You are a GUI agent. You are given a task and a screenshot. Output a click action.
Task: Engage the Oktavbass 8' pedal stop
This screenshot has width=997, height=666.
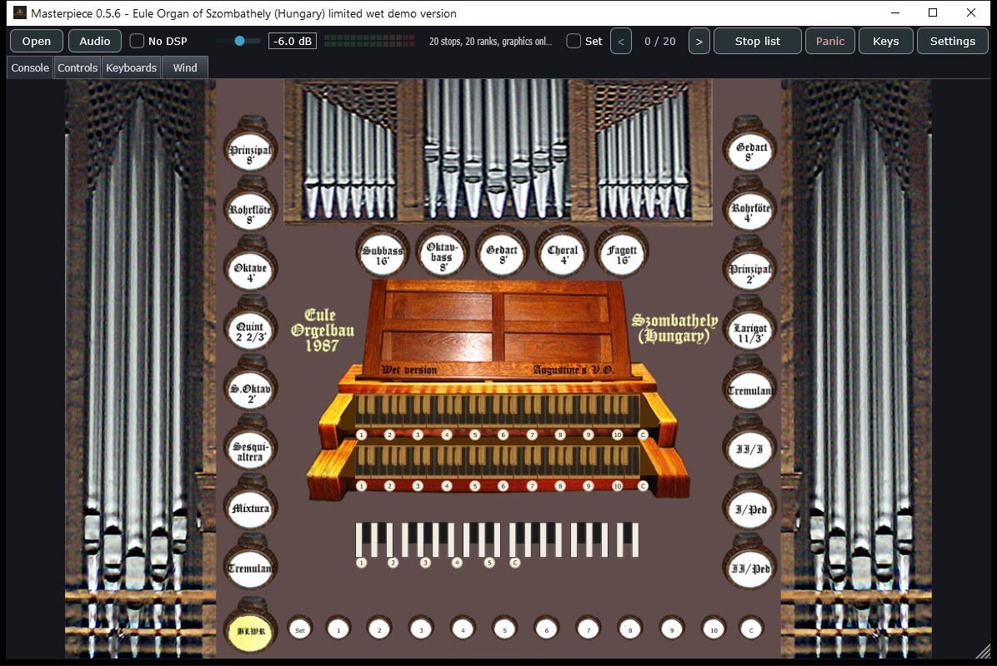441,253
